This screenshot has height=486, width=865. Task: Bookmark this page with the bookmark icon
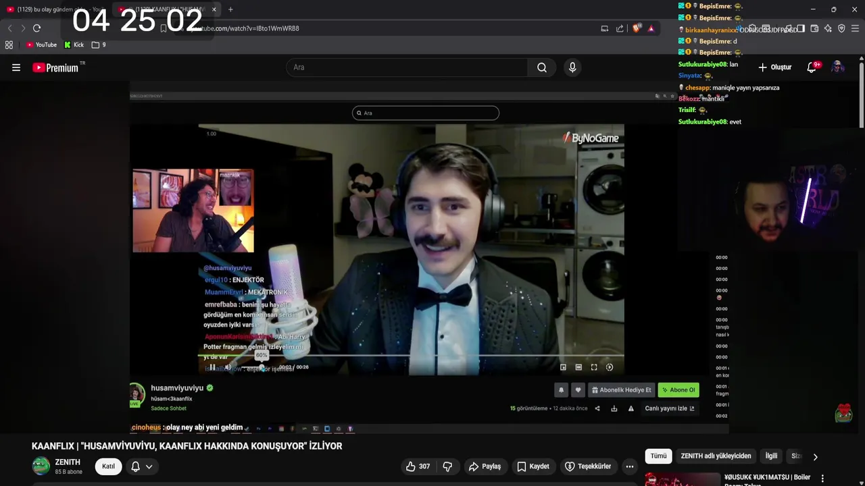click(x=163, y=28)
